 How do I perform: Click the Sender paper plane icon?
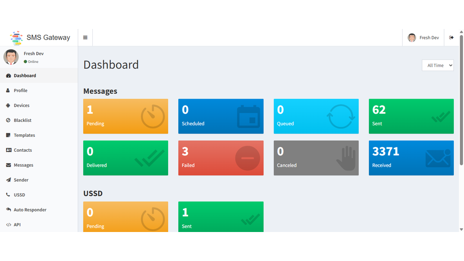click(8, 180)
